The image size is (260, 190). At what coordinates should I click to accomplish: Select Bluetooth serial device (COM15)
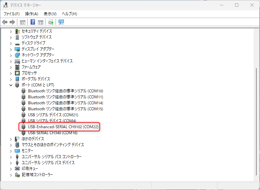(x=66, y=109)
